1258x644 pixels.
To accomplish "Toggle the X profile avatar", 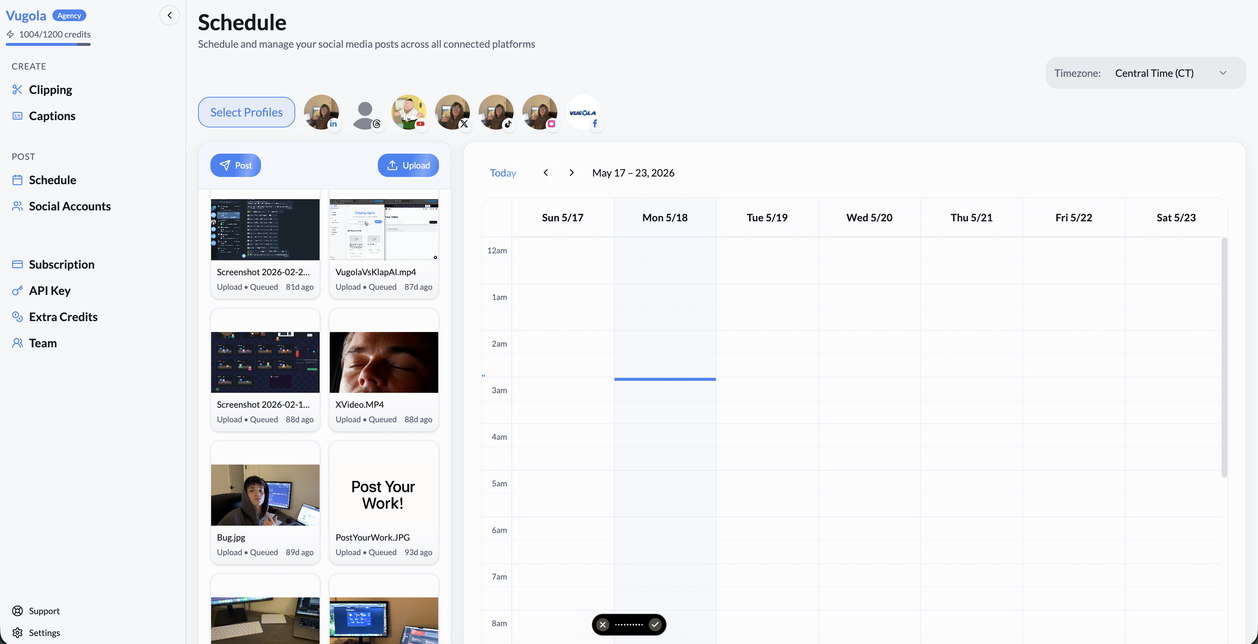I will pos(453,112).
